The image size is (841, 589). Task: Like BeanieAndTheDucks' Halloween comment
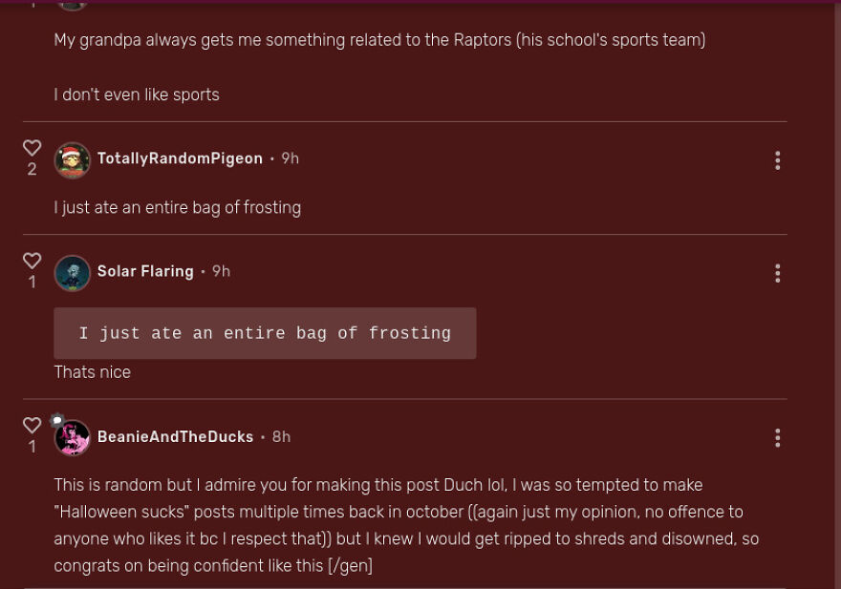tap(32, 424)
